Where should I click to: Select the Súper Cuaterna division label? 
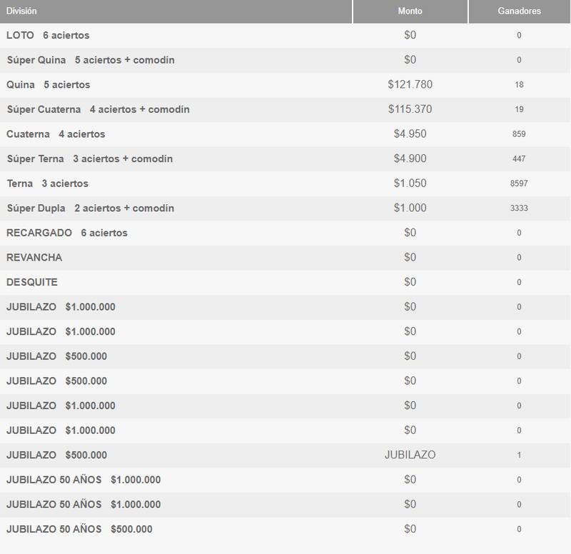click(x=97, y=109)
